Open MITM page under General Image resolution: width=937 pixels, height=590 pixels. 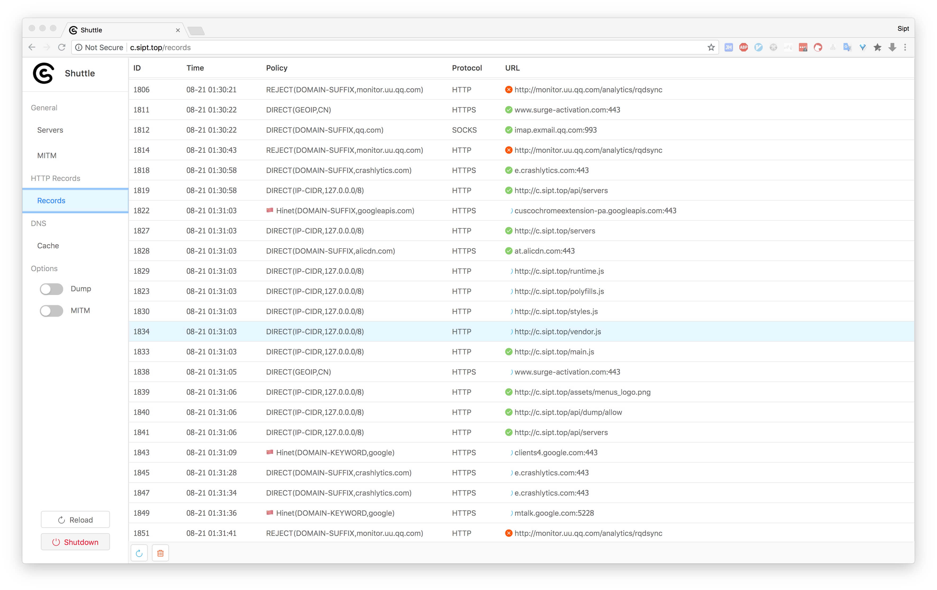[x=47, y=155]
